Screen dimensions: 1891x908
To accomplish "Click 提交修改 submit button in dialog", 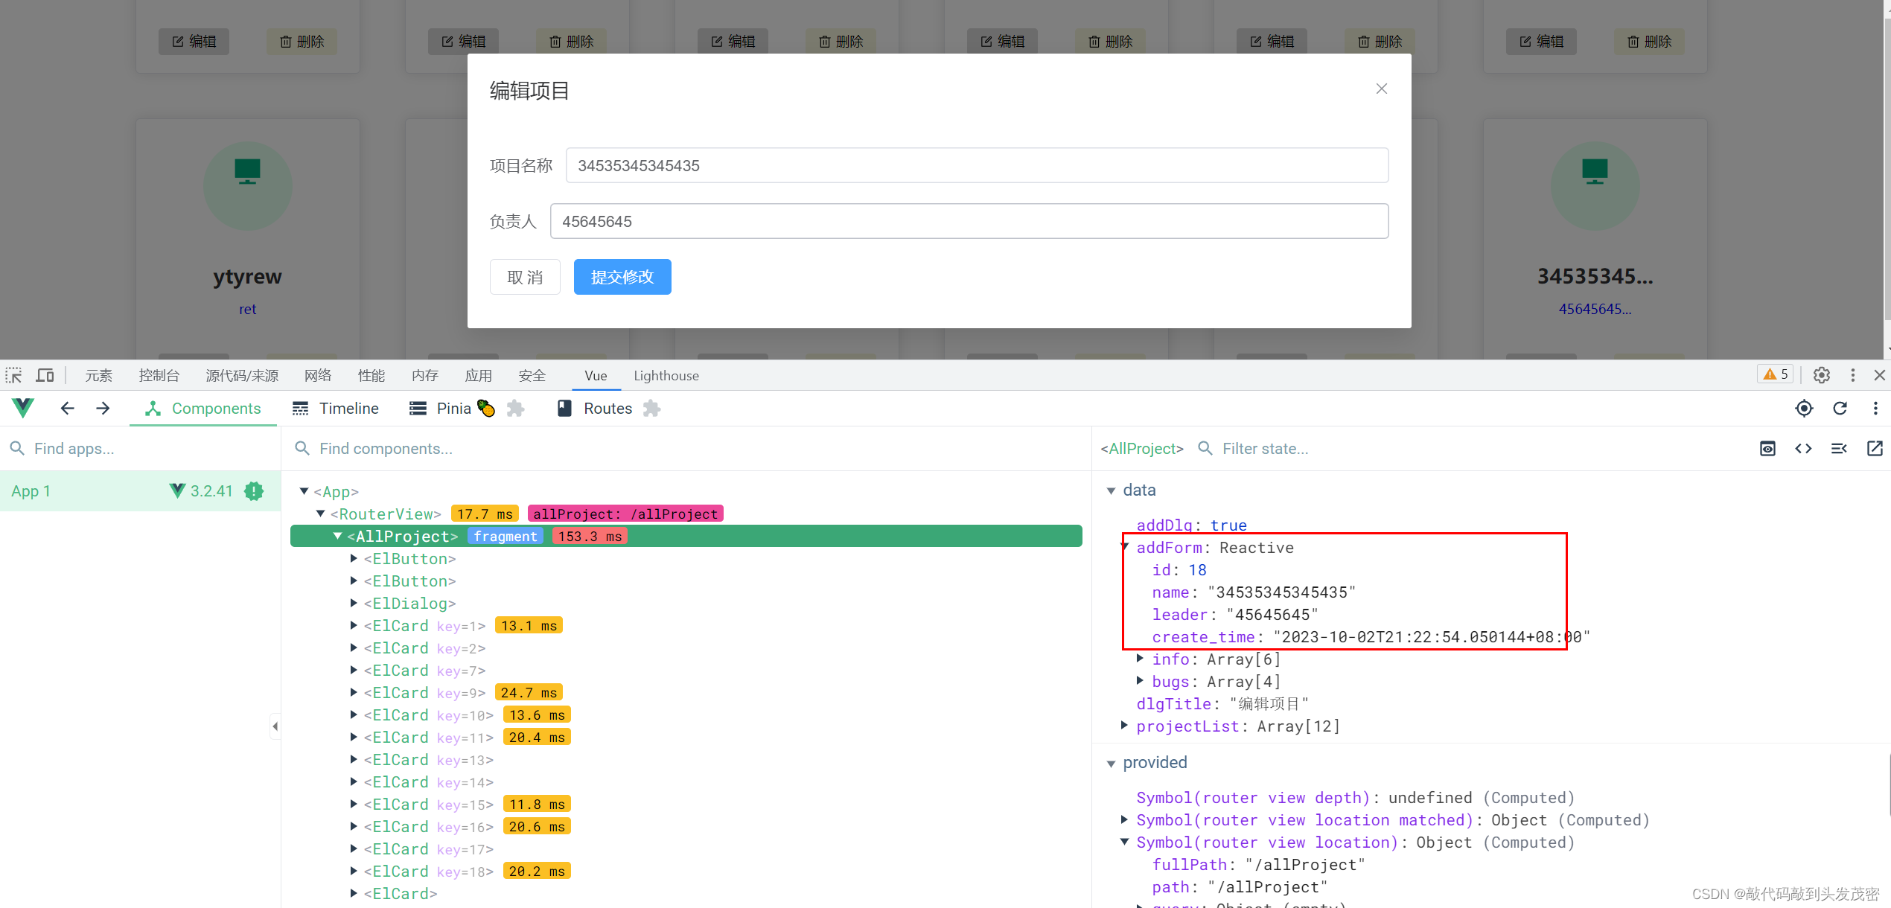I will point(622,278).
